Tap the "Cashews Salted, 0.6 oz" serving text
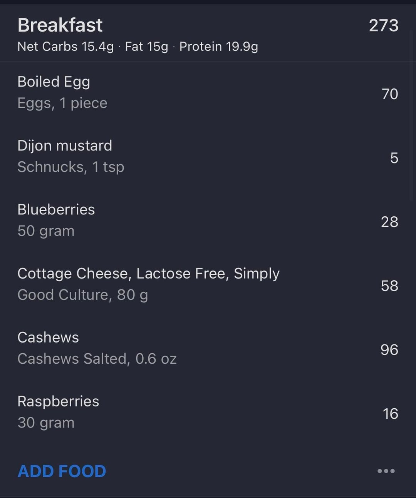 [97, 359]
